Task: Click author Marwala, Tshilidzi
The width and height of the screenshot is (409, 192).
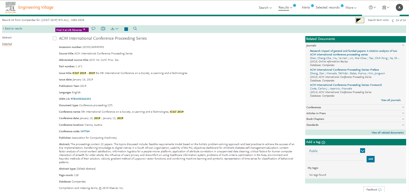Action: 337,73
